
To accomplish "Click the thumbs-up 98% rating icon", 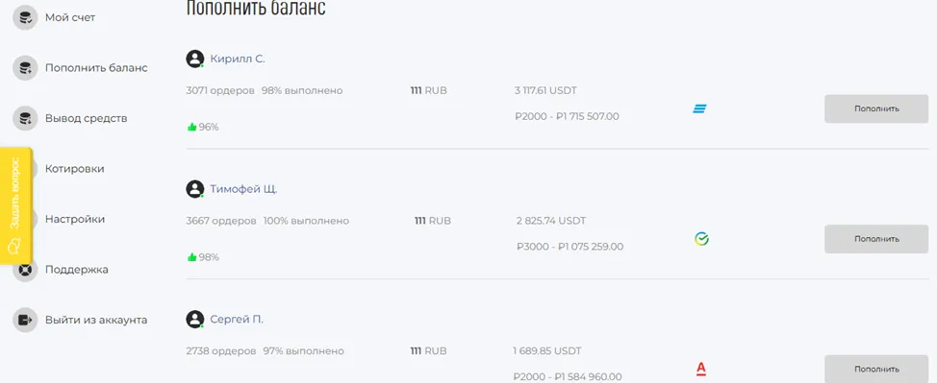I will pos(191,257).
